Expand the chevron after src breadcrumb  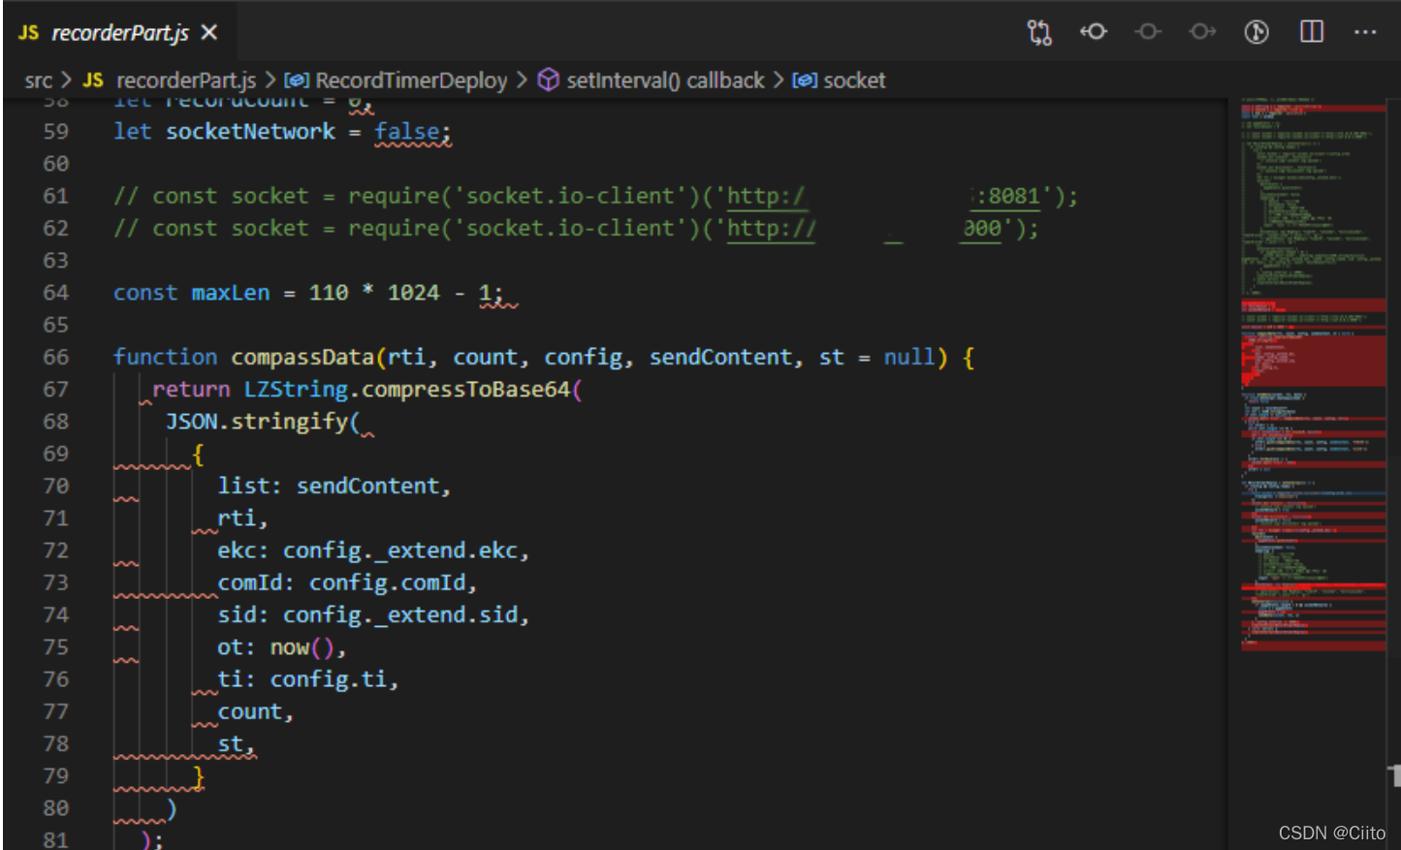click(x=67, y=80)
